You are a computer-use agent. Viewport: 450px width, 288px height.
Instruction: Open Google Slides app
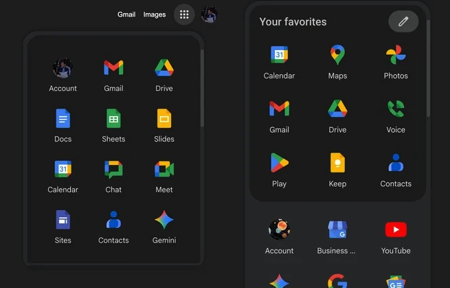coord(164,126)
